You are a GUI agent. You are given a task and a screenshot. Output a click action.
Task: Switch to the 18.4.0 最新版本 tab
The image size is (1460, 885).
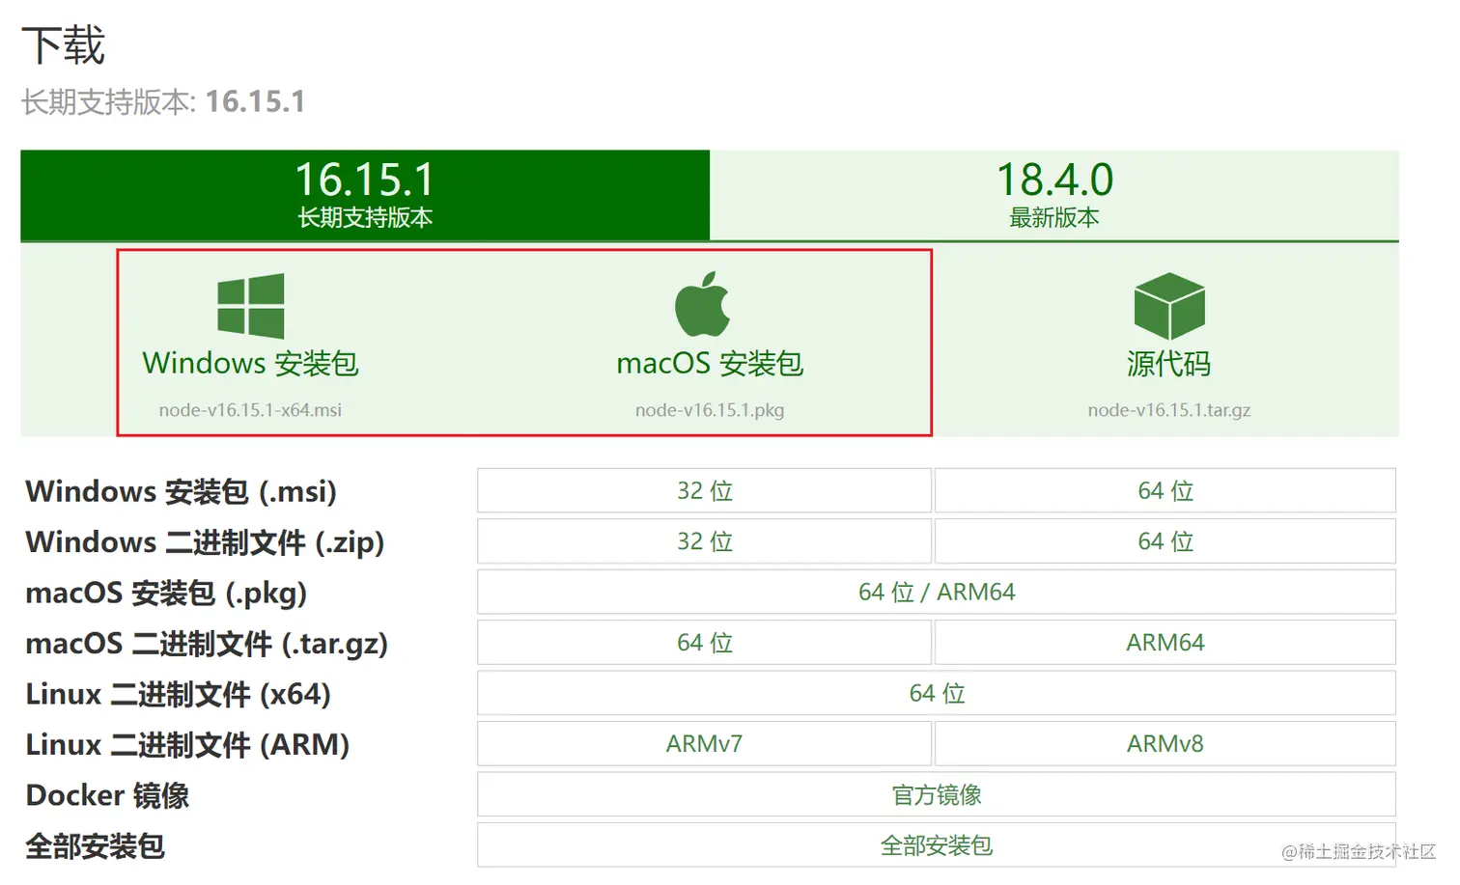pyautogui.click(x=1054, y=195)
